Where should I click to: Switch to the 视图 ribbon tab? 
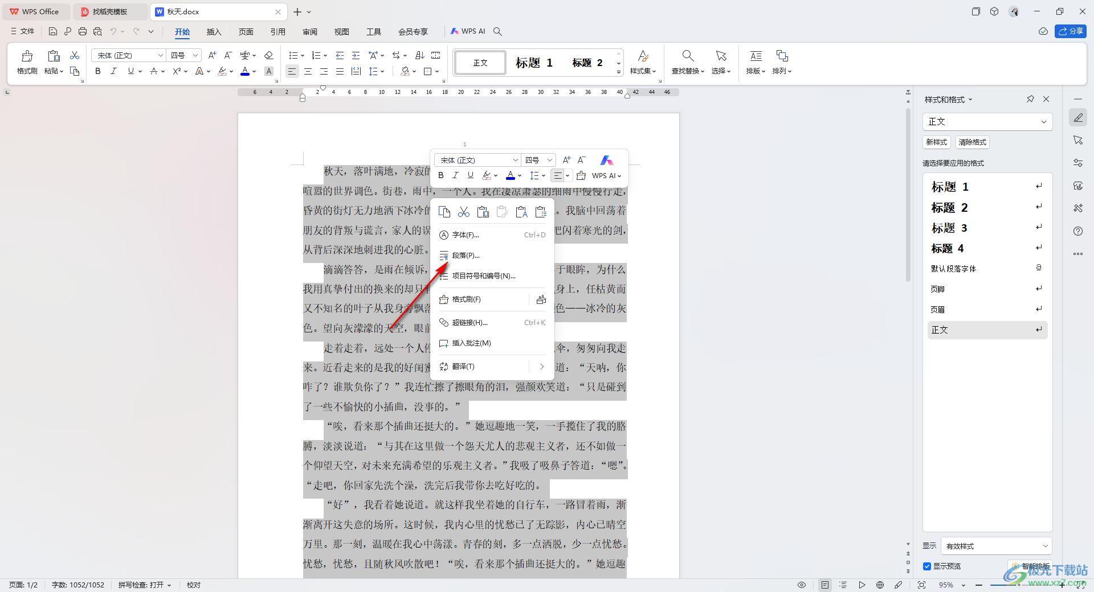click(342, 31)
